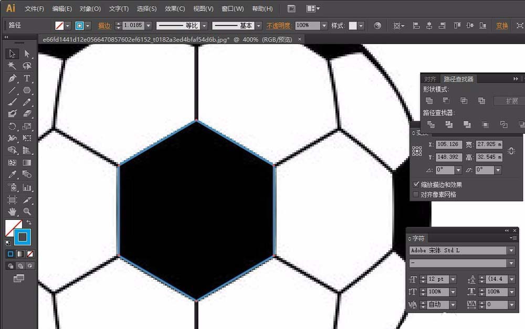525x329 pixels.
Task: Disable 缩放描边和效果 checkbox
Action: point(416,185)
